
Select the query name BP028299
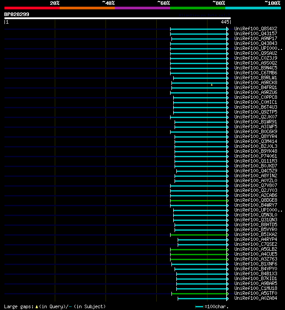pos(17,14)
